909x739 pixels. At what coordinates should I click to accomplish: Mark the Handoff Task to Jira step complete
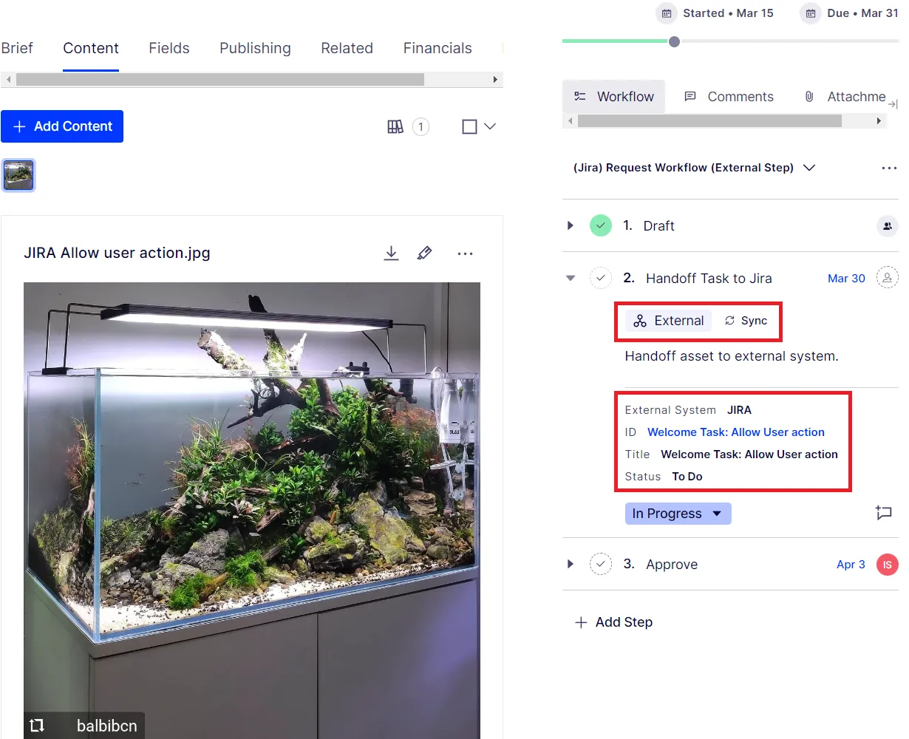(x=601, y=279)
